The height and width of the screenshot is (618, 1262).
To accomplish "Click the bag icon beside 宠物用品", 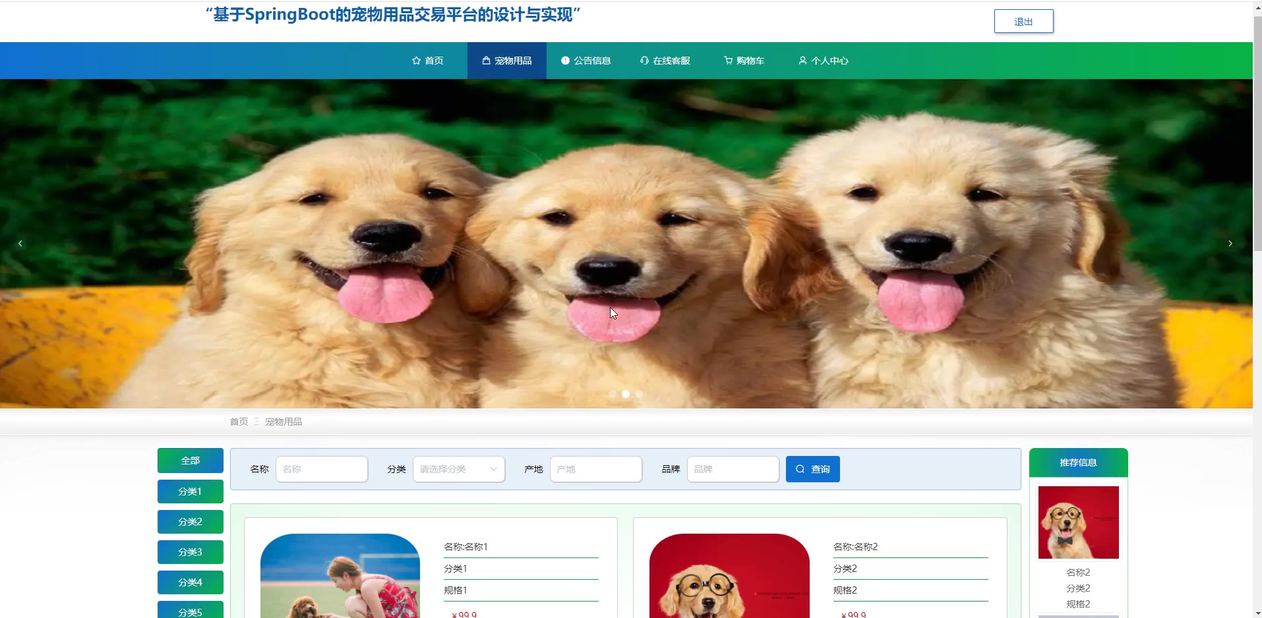I will tap(486, 61).
